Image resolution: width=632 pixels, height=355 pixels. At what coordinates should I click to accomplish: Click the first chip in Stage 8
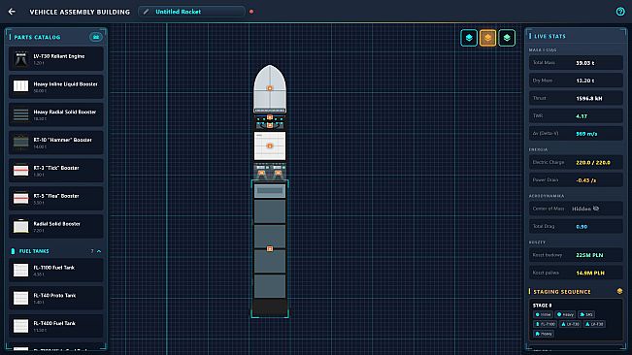point(543,314)
